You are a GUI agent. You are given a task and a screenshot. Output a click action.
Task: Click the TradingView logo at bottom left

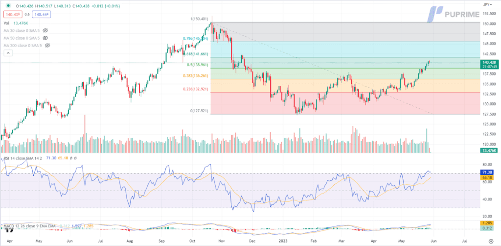(9, 229)
